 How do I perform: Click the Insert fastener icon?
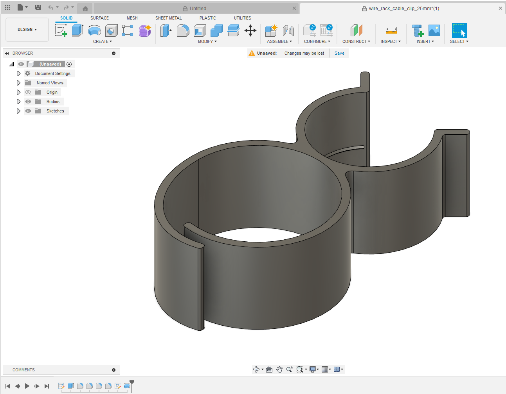point(417,30)
